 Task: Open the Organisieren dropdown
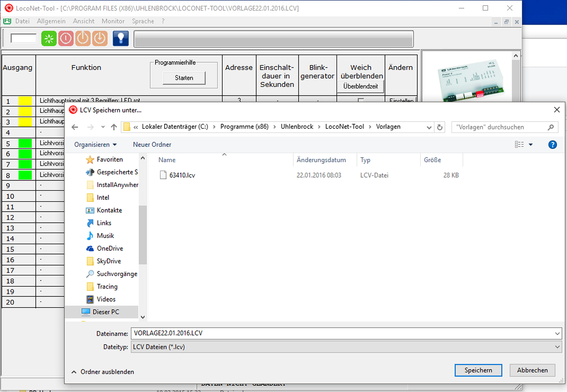click(x=96, y=145)
